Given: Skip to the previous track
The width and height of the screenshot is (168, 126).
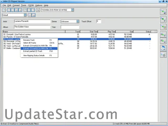Looking at the screenshot, I should pyautogui.click(x=9, y=10).
